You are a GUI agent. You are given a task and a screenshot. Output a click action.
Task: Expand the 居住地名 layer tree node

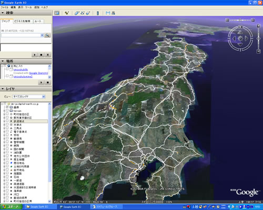(x=4, y=163)
